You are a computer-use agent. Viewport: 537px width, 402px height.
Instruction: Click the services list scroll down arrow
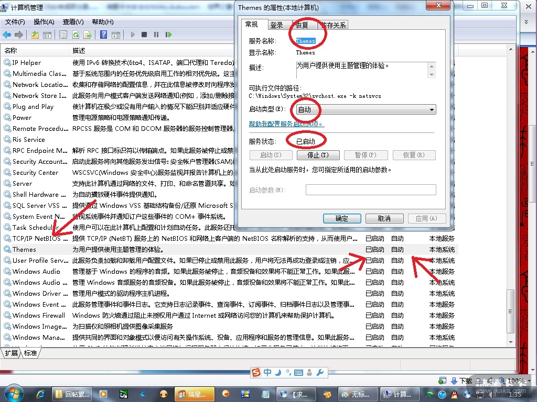click(511, 342)
